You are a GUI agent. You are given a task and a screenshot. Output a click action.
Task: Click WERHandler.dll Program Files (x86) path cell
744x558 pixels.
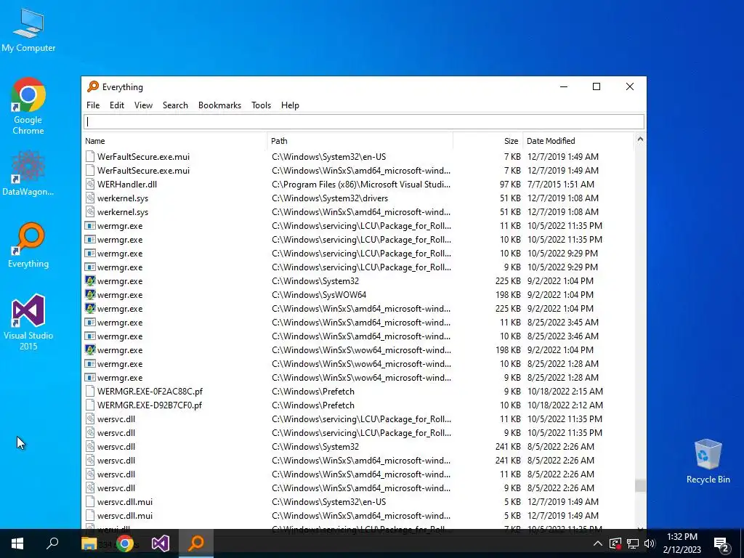[x=361, y=184]
